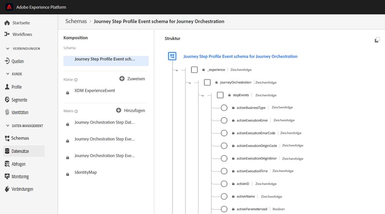Click the Identitäten fingerprint icon
Image resolution: width=385 pixels, height=214 pixels.
[x=7, y=112]
